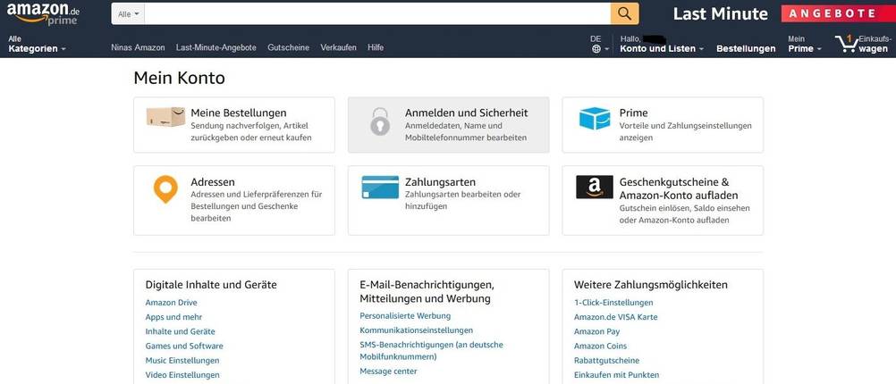The height and width of the screenshot is (384, 896).
Task: Click the magnifying glass search button
Action: click(624, 13)
